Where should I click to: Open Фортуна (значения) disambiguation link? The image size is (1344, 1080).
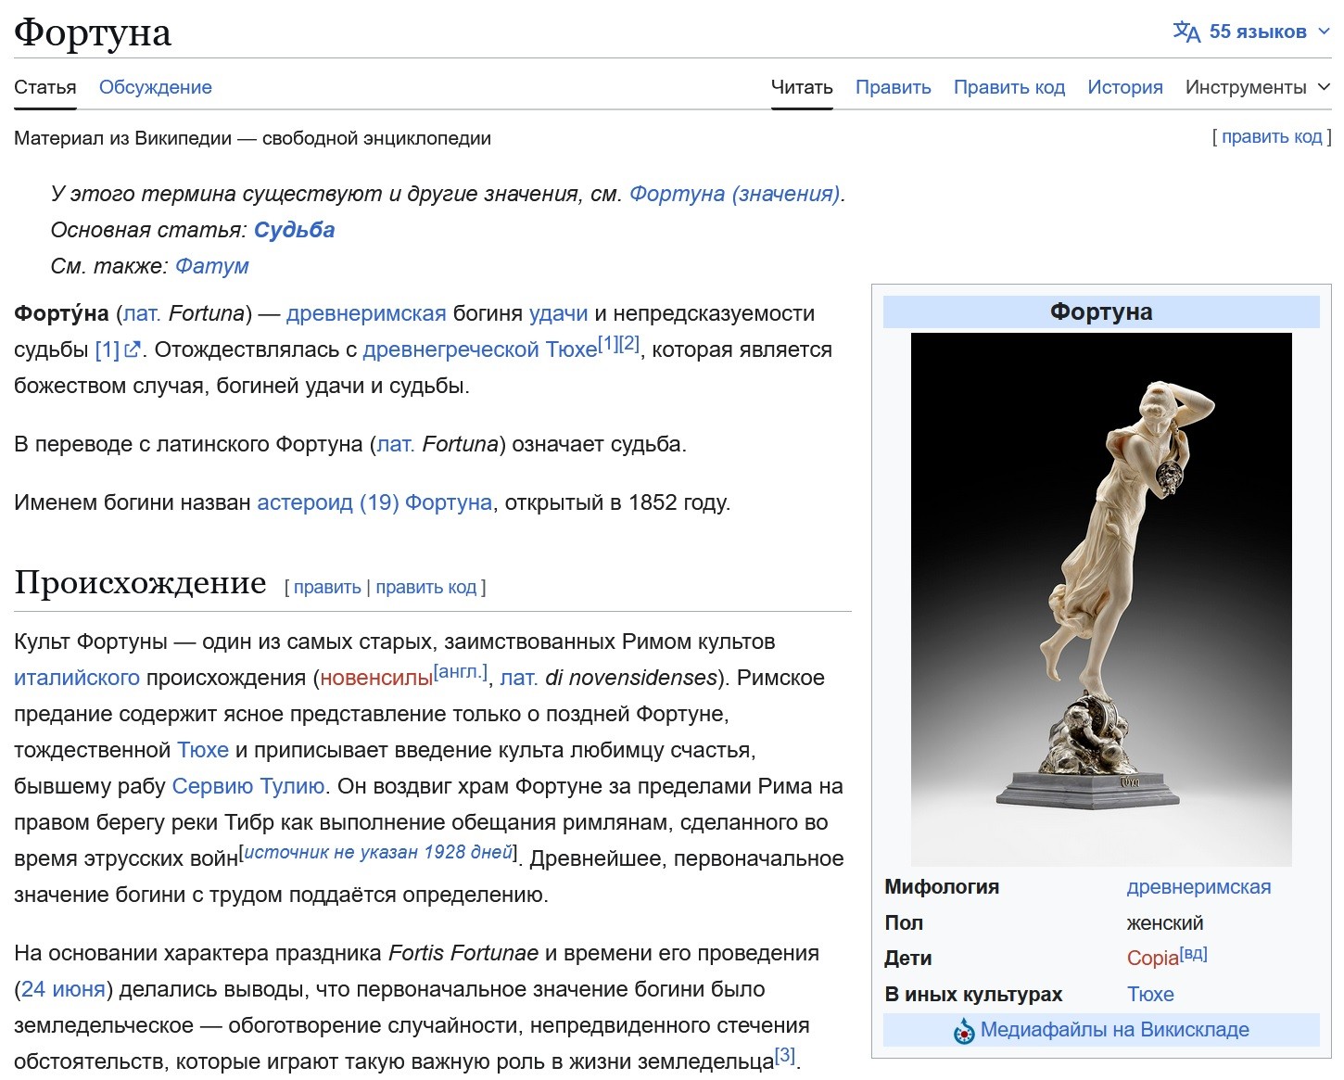point(735,194)
